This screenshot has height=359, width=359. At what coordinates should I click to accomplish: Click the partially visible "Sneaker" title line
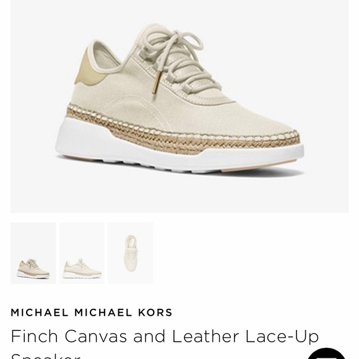point(46,356)
